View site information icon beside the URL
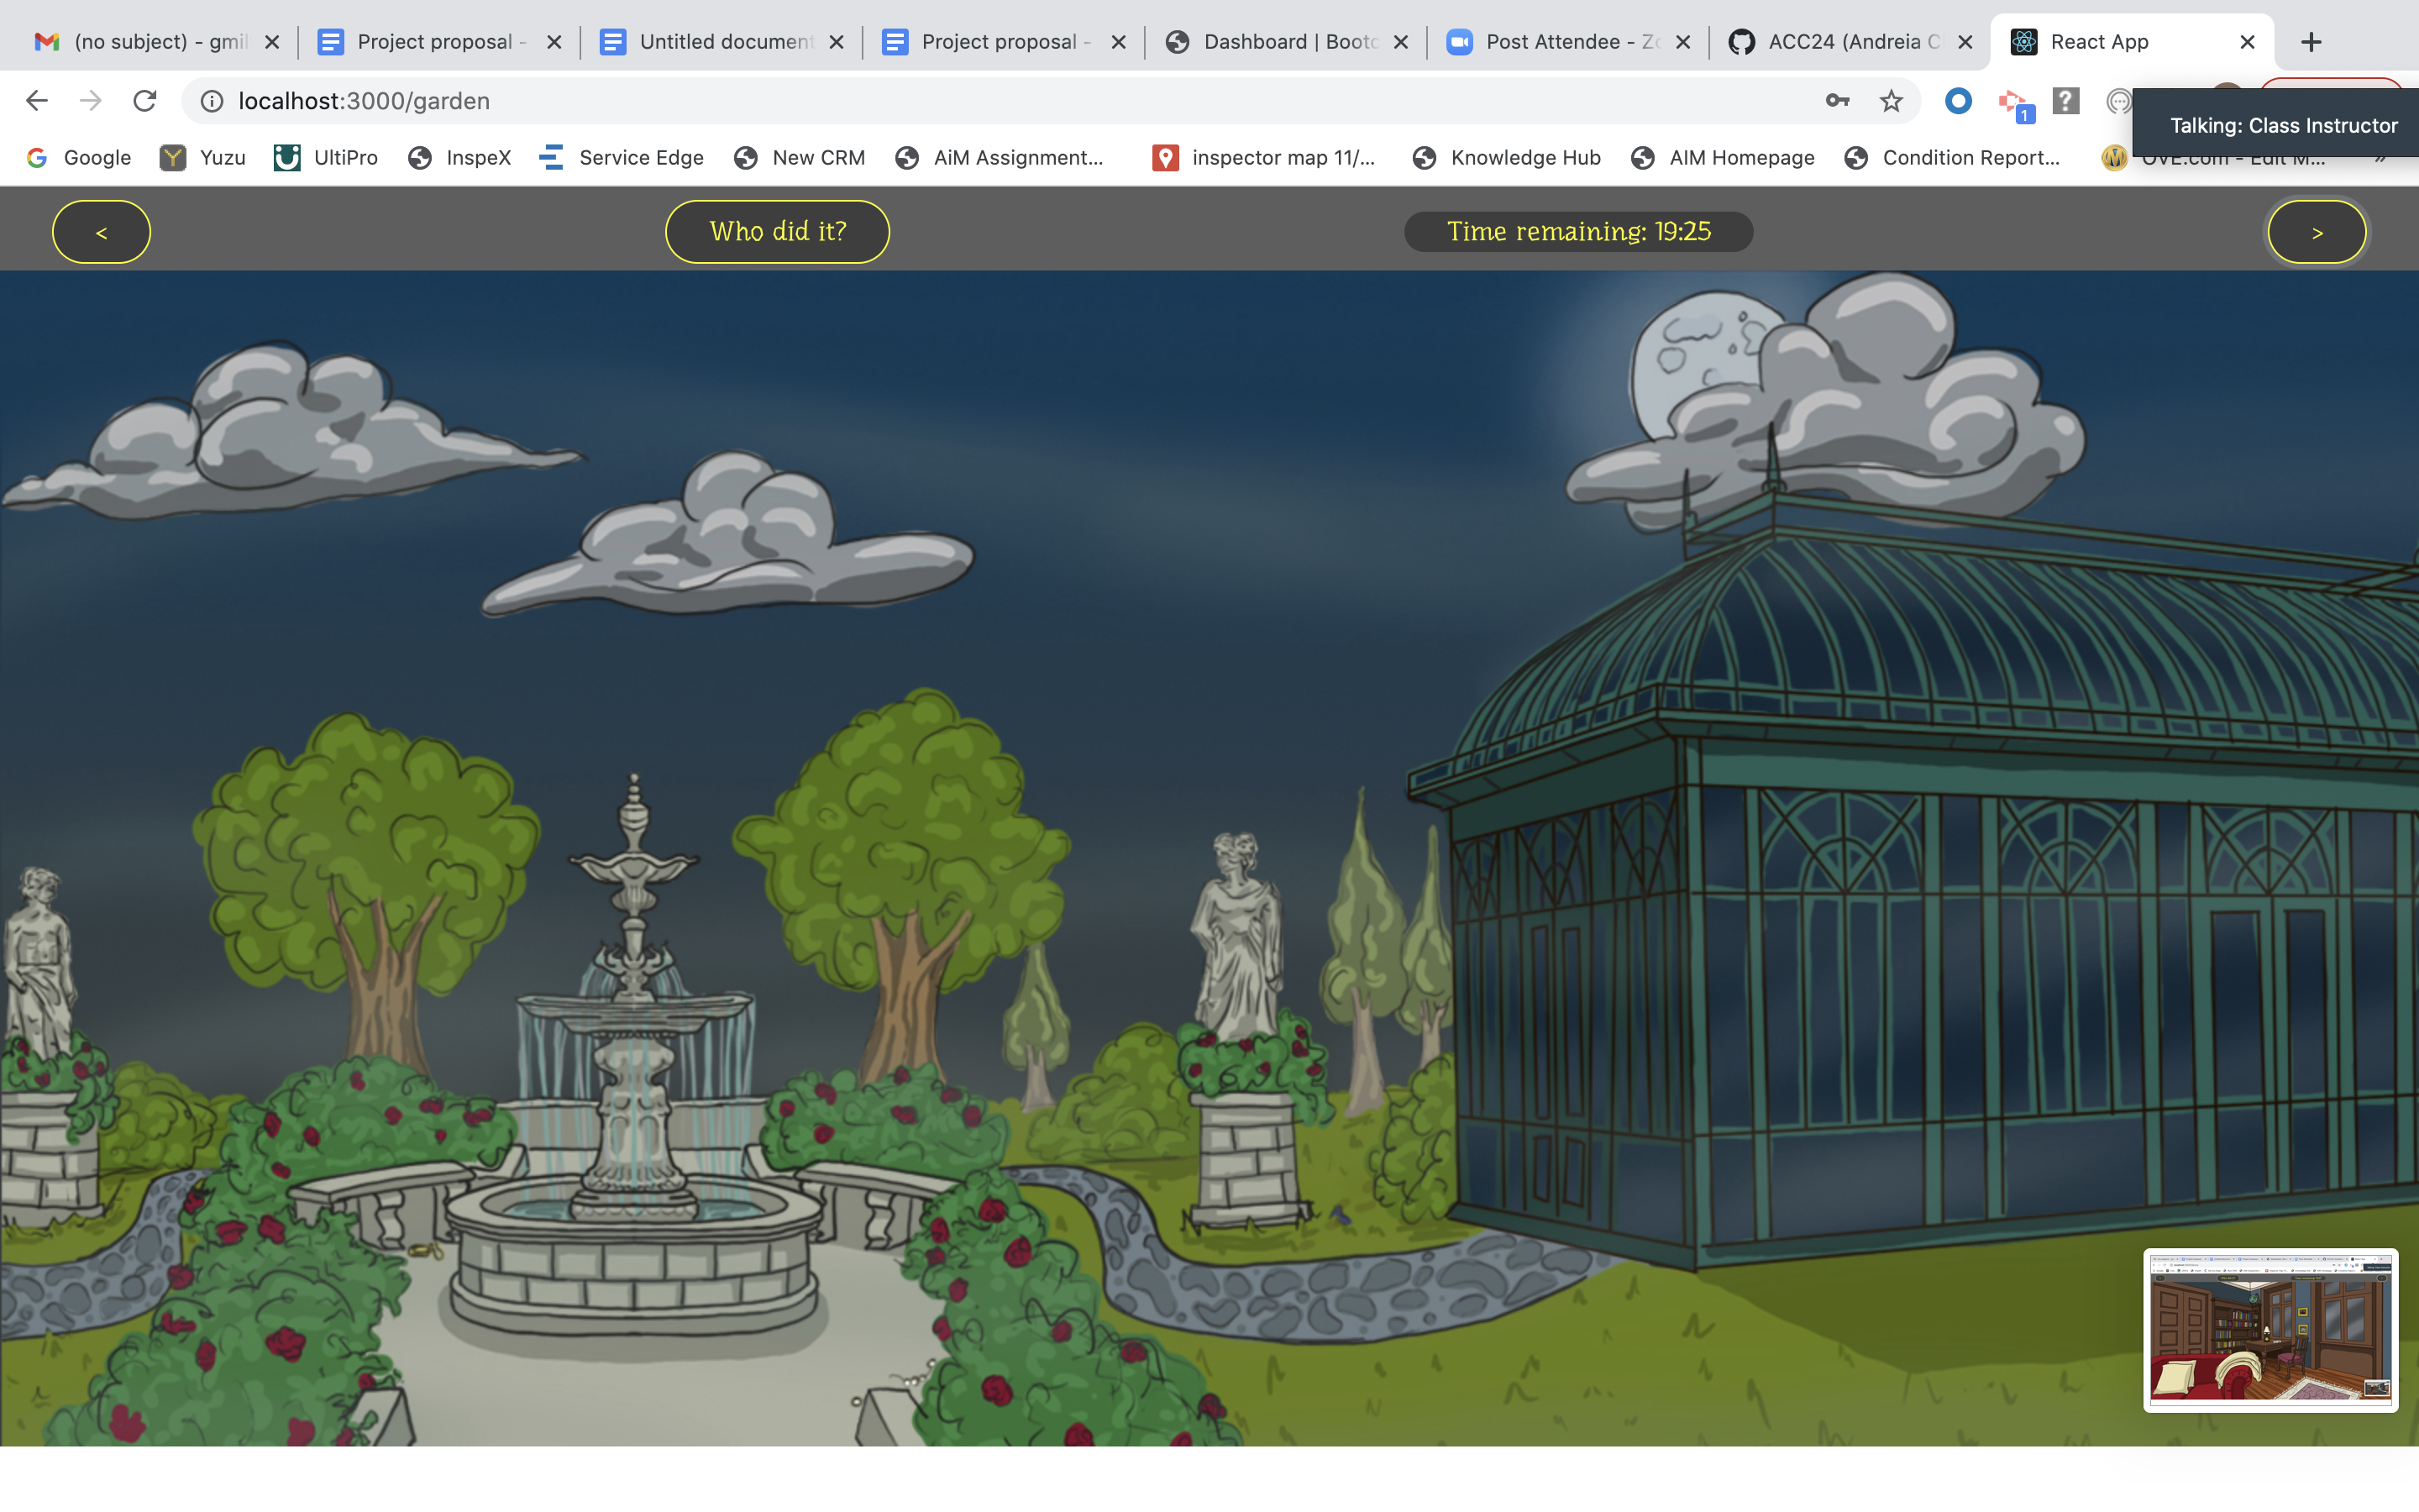The height and width of the screenshot is (1512, 2419). [x=212, y=101]
